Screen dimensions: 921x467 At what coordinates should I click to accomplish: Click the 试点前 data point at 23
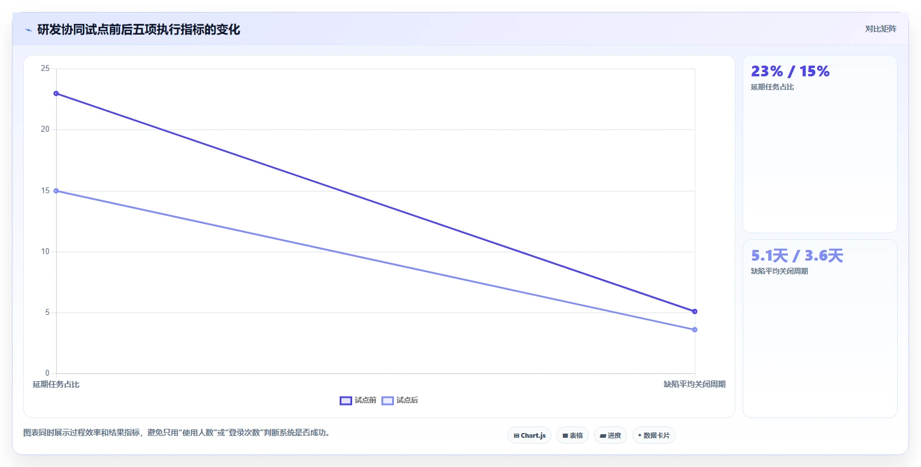(x=56, y=93)
